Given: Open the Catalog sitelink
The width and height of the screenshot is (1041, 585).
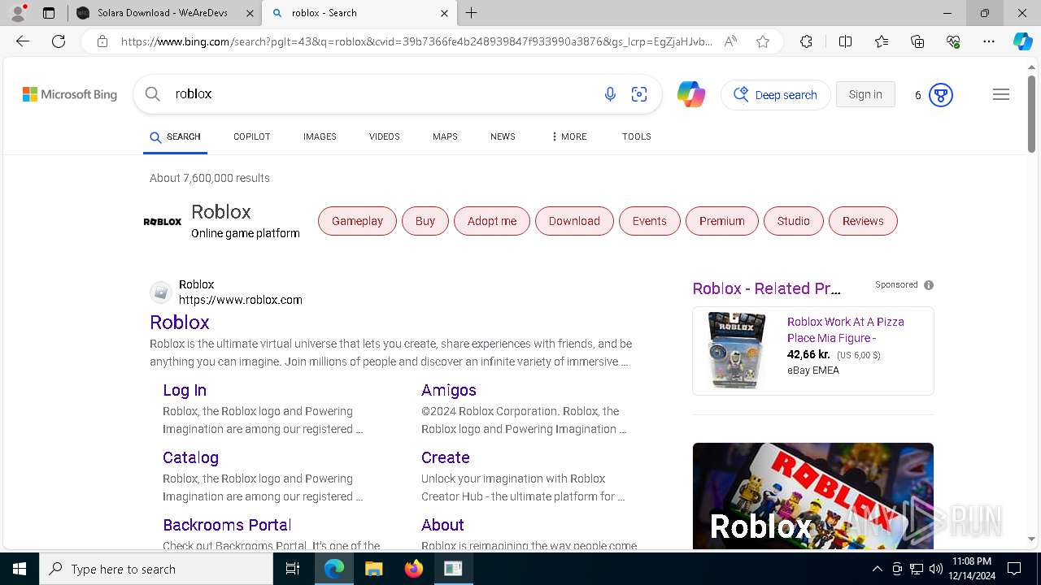Looking at the screenshot, I should (x=190, y=457).
